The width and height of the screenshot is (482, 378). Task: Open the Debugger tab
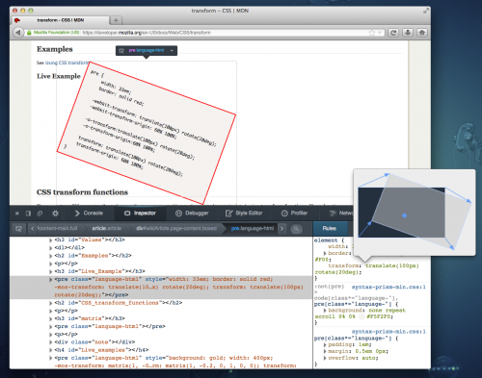coord(192,214)
